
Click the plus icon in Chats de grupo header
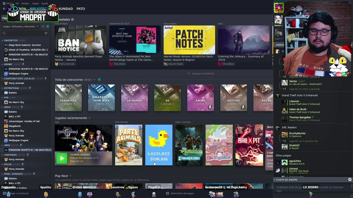click(350, 180)
